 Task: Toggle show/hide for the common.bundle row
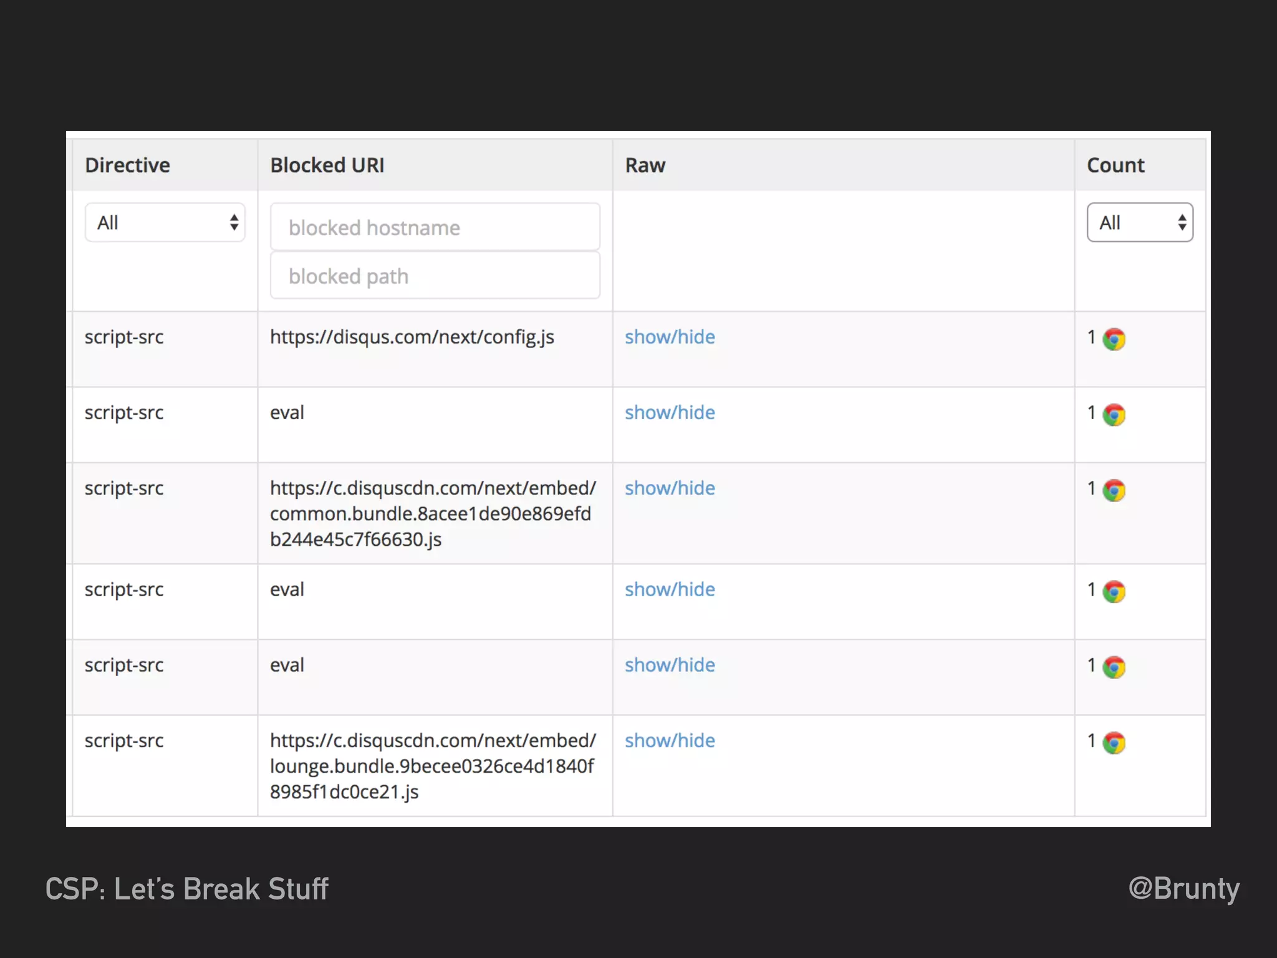670,488
